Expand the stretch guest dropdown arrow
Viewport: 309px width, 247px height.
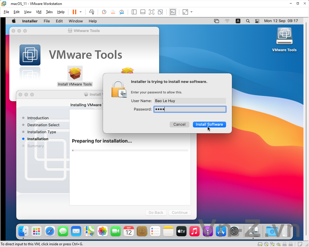click(x=191, y=12)
